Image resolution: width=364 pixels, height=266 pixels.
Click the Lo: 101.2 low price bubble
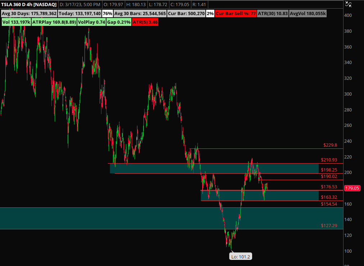pyautogui.click(x=240, y=256)
